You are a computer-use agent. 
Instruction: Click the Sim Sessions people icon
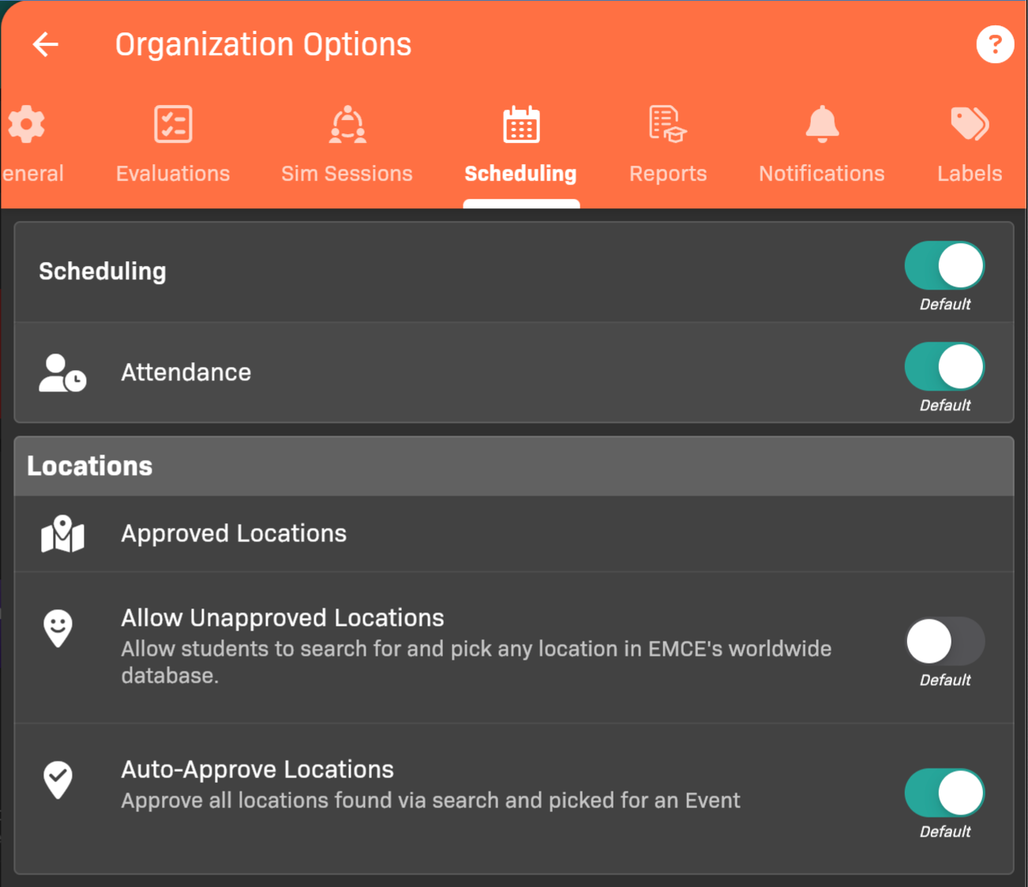pos(347,125)
